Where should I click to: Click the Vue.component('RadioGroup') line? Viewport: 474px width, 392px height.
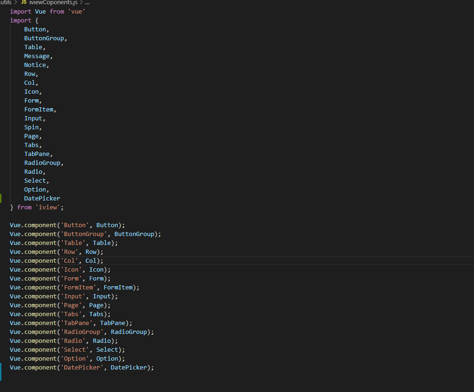(x=82, y=332)
